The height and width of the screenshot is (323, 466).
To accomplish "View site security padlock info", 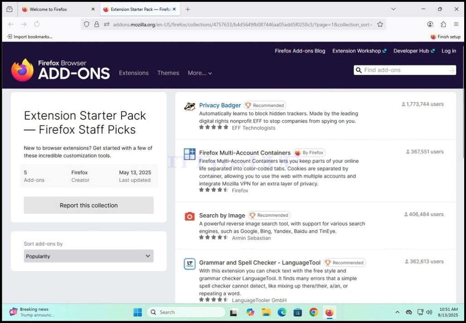I will click(x=97, y=24).
